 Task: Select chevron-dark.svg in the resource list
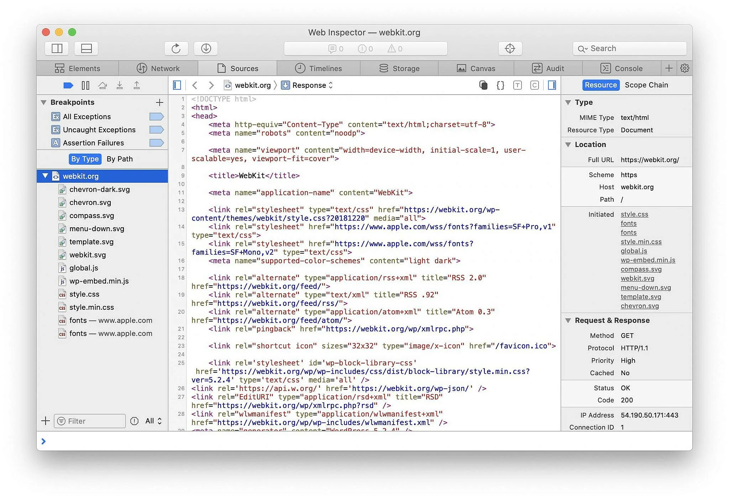(x=102, y=190)
